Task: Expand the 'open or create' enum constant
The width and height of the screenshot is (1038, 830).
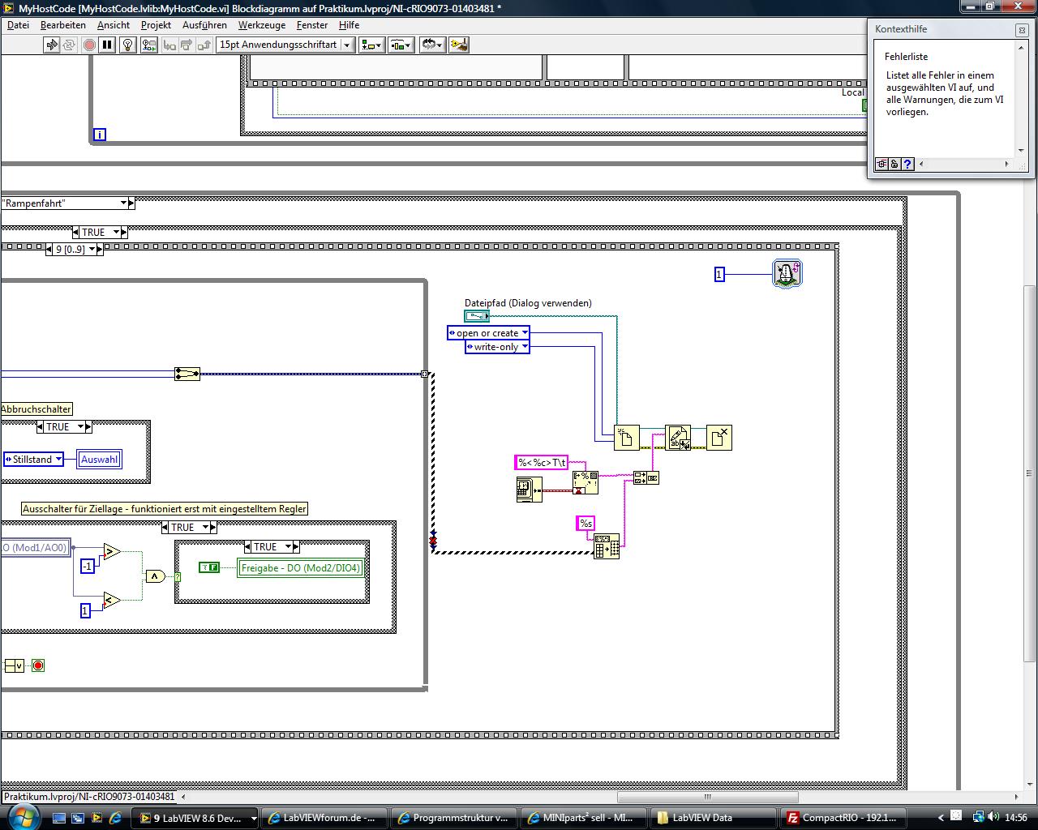Action: click(x=525, y=333)
